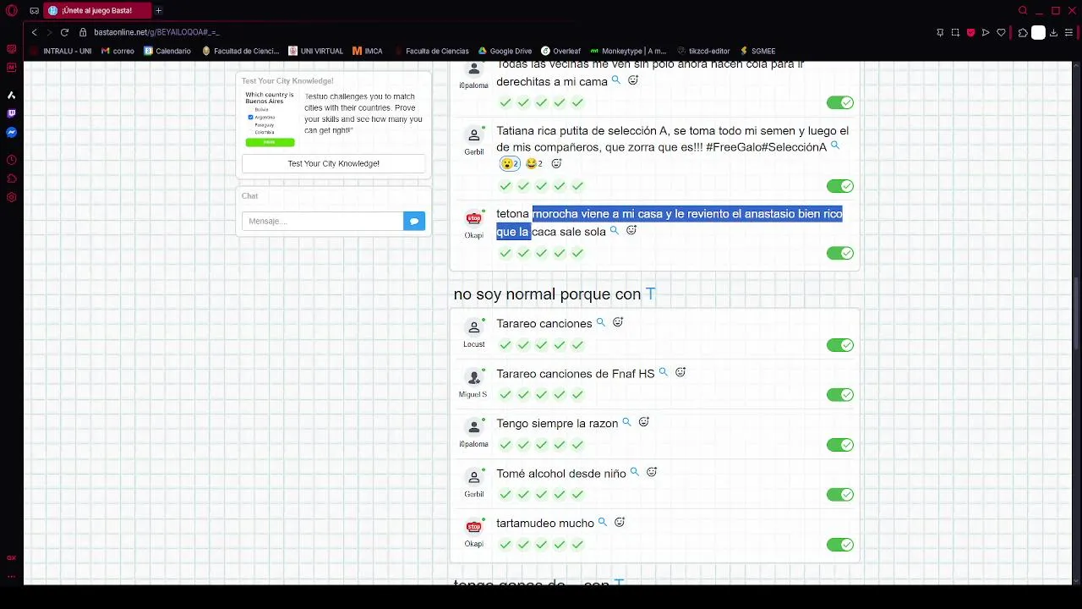The image size is (1082, 609).
Task: Open the Twitch sidebar panel
Action: (11, 113)
